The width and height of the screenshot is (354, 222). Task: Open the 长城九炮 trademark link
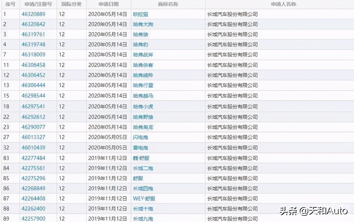(x=143, y=219)
